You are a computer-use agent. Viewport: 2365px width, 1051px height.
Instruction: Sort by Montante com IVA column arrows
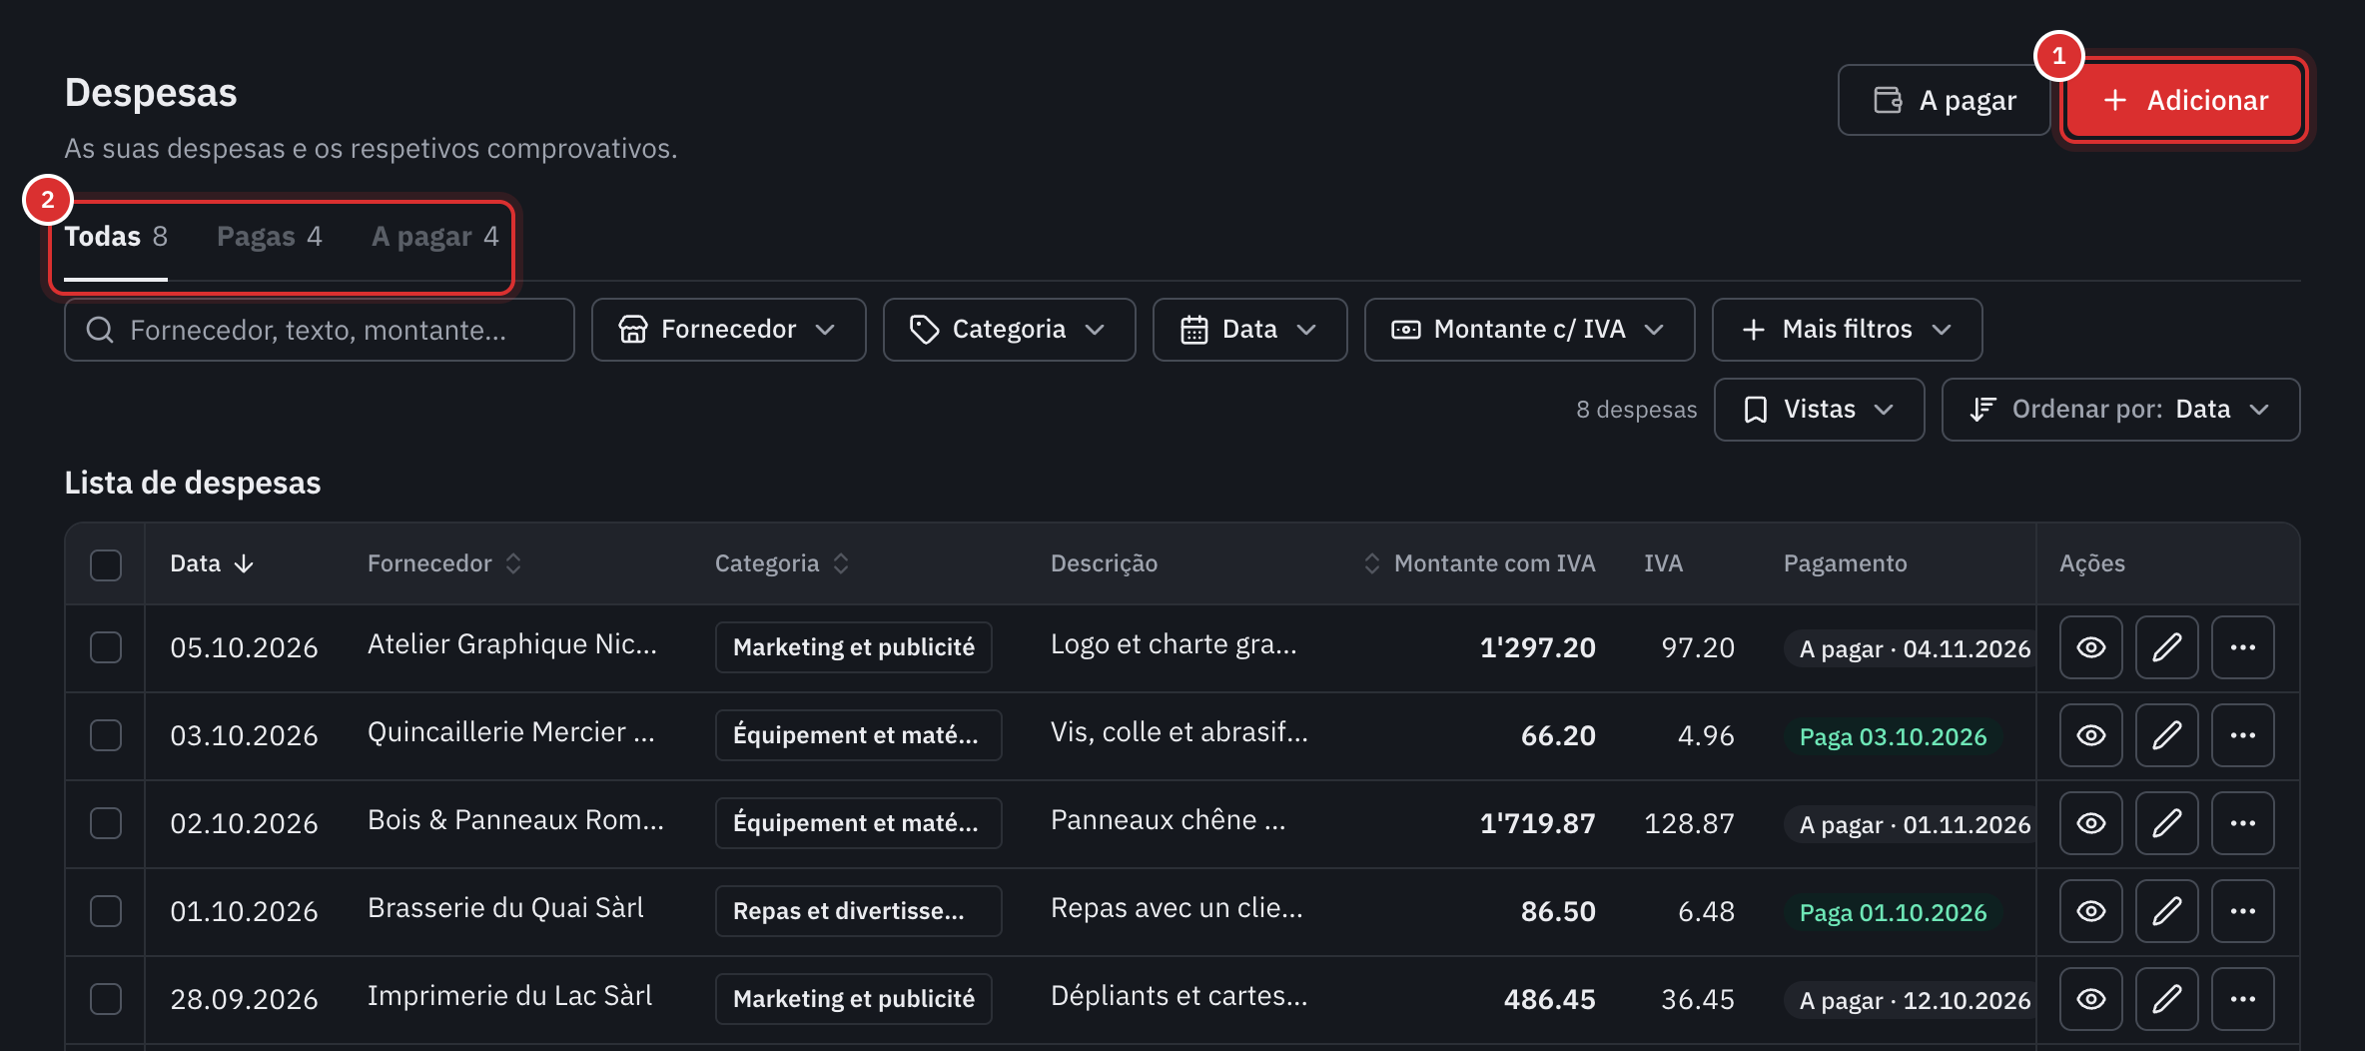click(1372, 563)
